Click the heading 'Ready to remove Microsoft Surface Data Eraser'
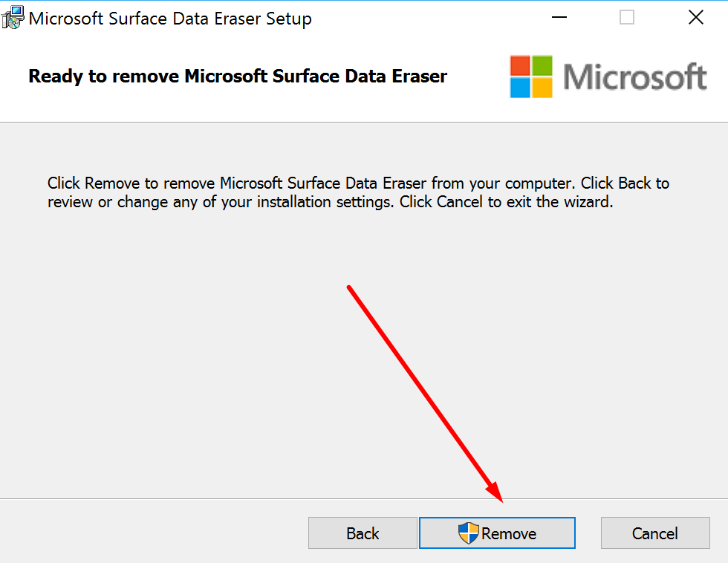The width and height of the screenshot is (728, 563). pos(238,76)
